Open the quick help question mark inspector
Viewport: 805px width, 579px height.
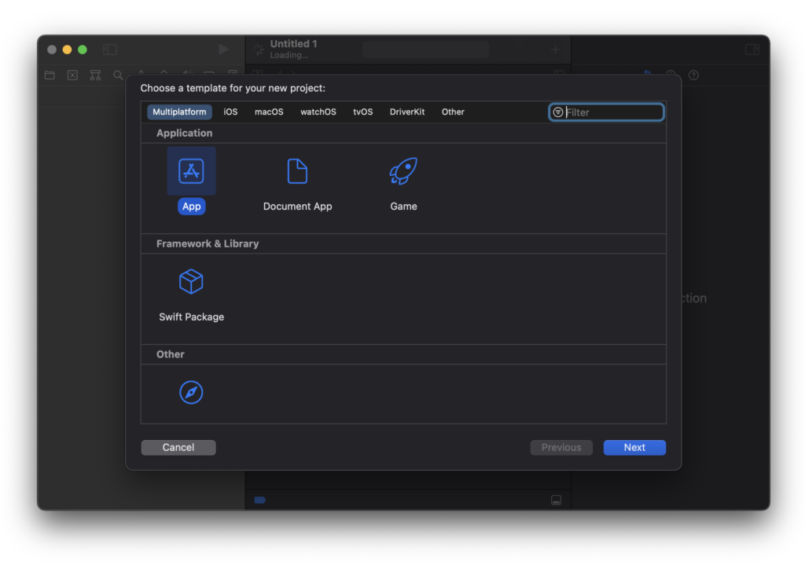(x=693, y=75)
